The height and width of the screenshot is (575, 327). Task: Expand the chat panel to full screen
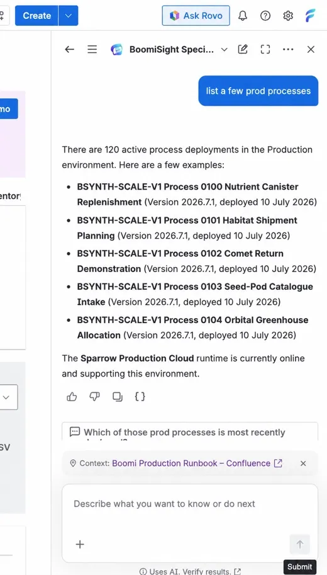pyautogui.click(x=265, y=49)
